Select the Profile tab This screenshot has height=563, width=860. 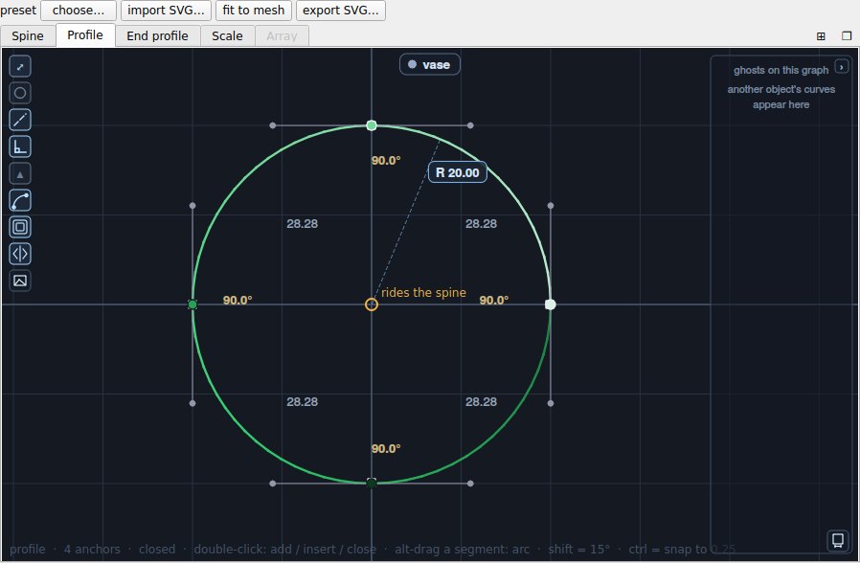tap(85, 35)
